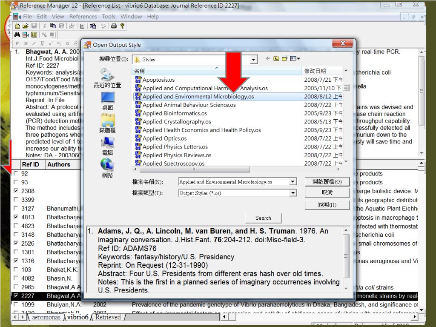
Task: Open the Edit menu
Action: pyautogui.click(x=42, y=17)
